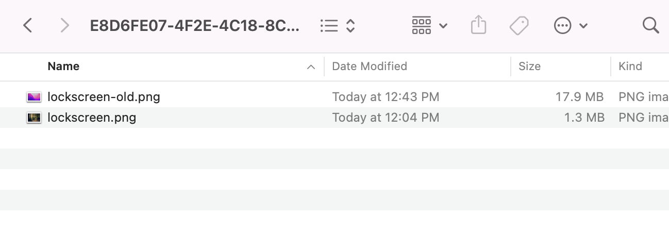Open the list view switcher icon
This screenshot has height=231, width=669.
329,26
